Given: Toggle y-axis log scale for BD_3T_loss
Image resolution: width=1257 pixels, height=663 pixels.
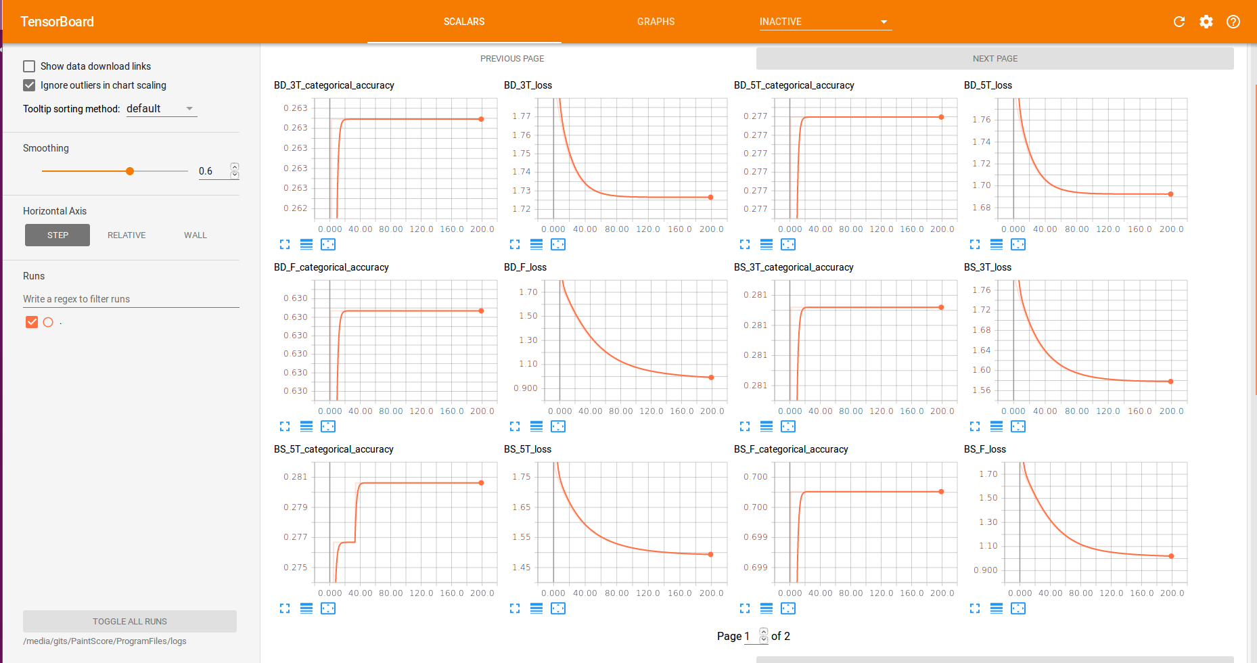Looking at the screenshot, I should (536, 244).
